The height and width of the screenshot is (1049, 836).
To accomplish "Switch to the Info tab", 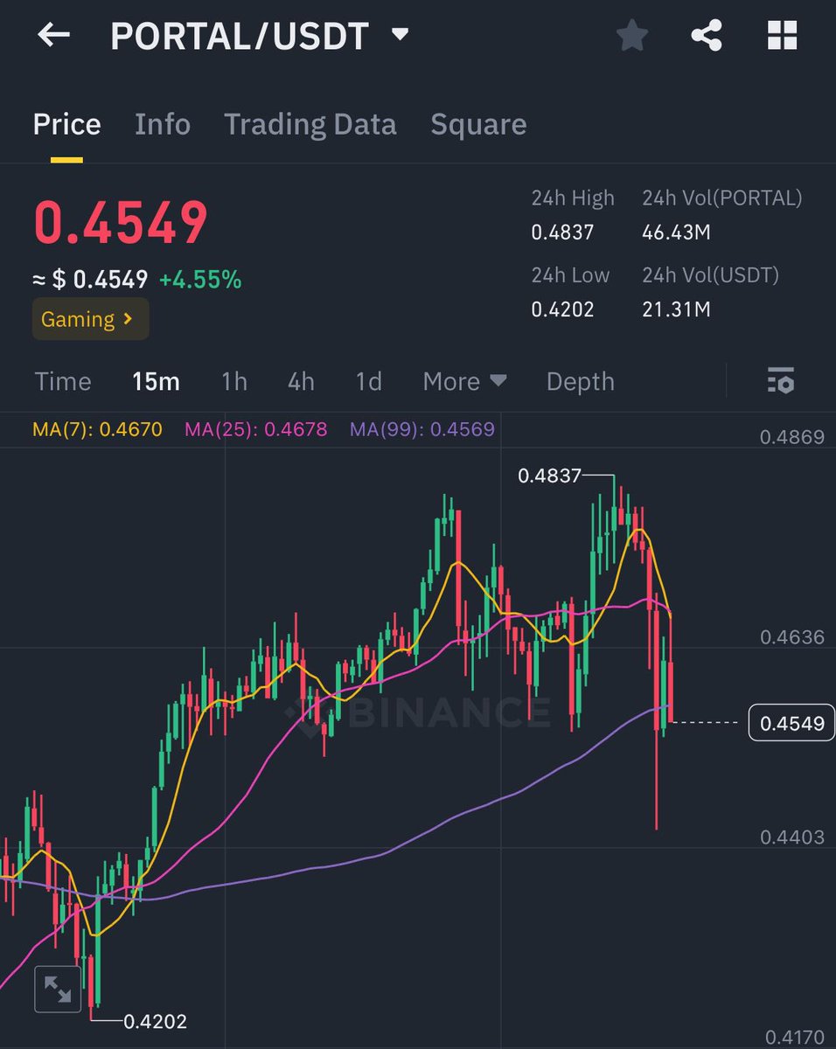I will (163, 124).
